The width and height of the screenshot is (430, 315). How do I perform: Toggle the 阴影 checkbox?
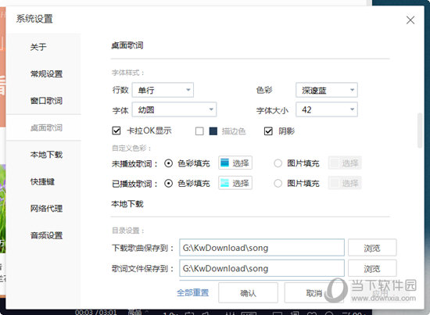coord(268,131)
